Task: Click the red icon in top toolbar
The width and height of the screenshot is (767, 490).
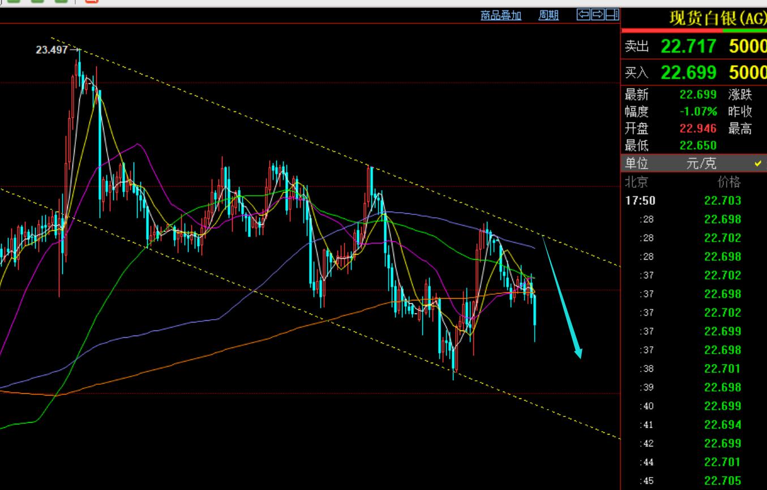Action: pos(91,2)
